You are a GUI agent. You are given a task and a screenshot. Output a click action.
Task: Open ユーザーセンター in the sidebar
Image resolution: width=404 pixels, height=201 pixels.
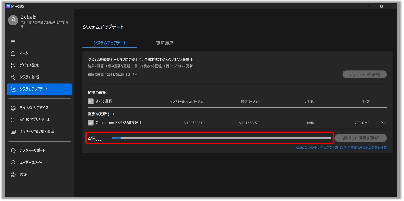pos(40,163)
